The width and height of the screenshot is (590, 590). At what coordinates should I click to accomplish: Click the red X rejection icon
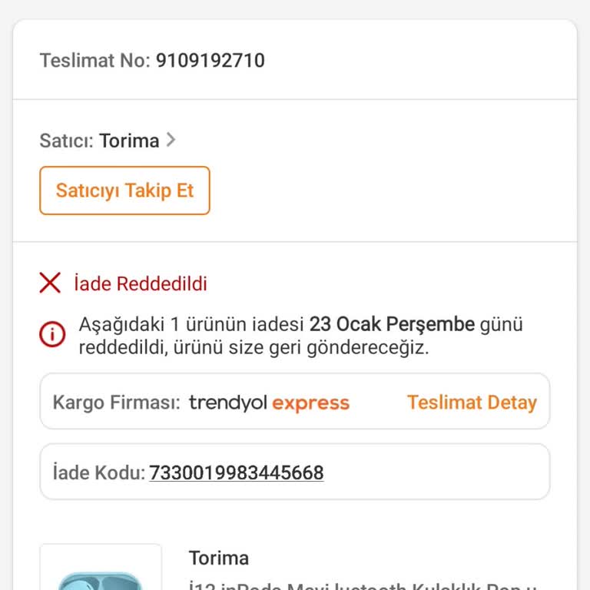50,283
